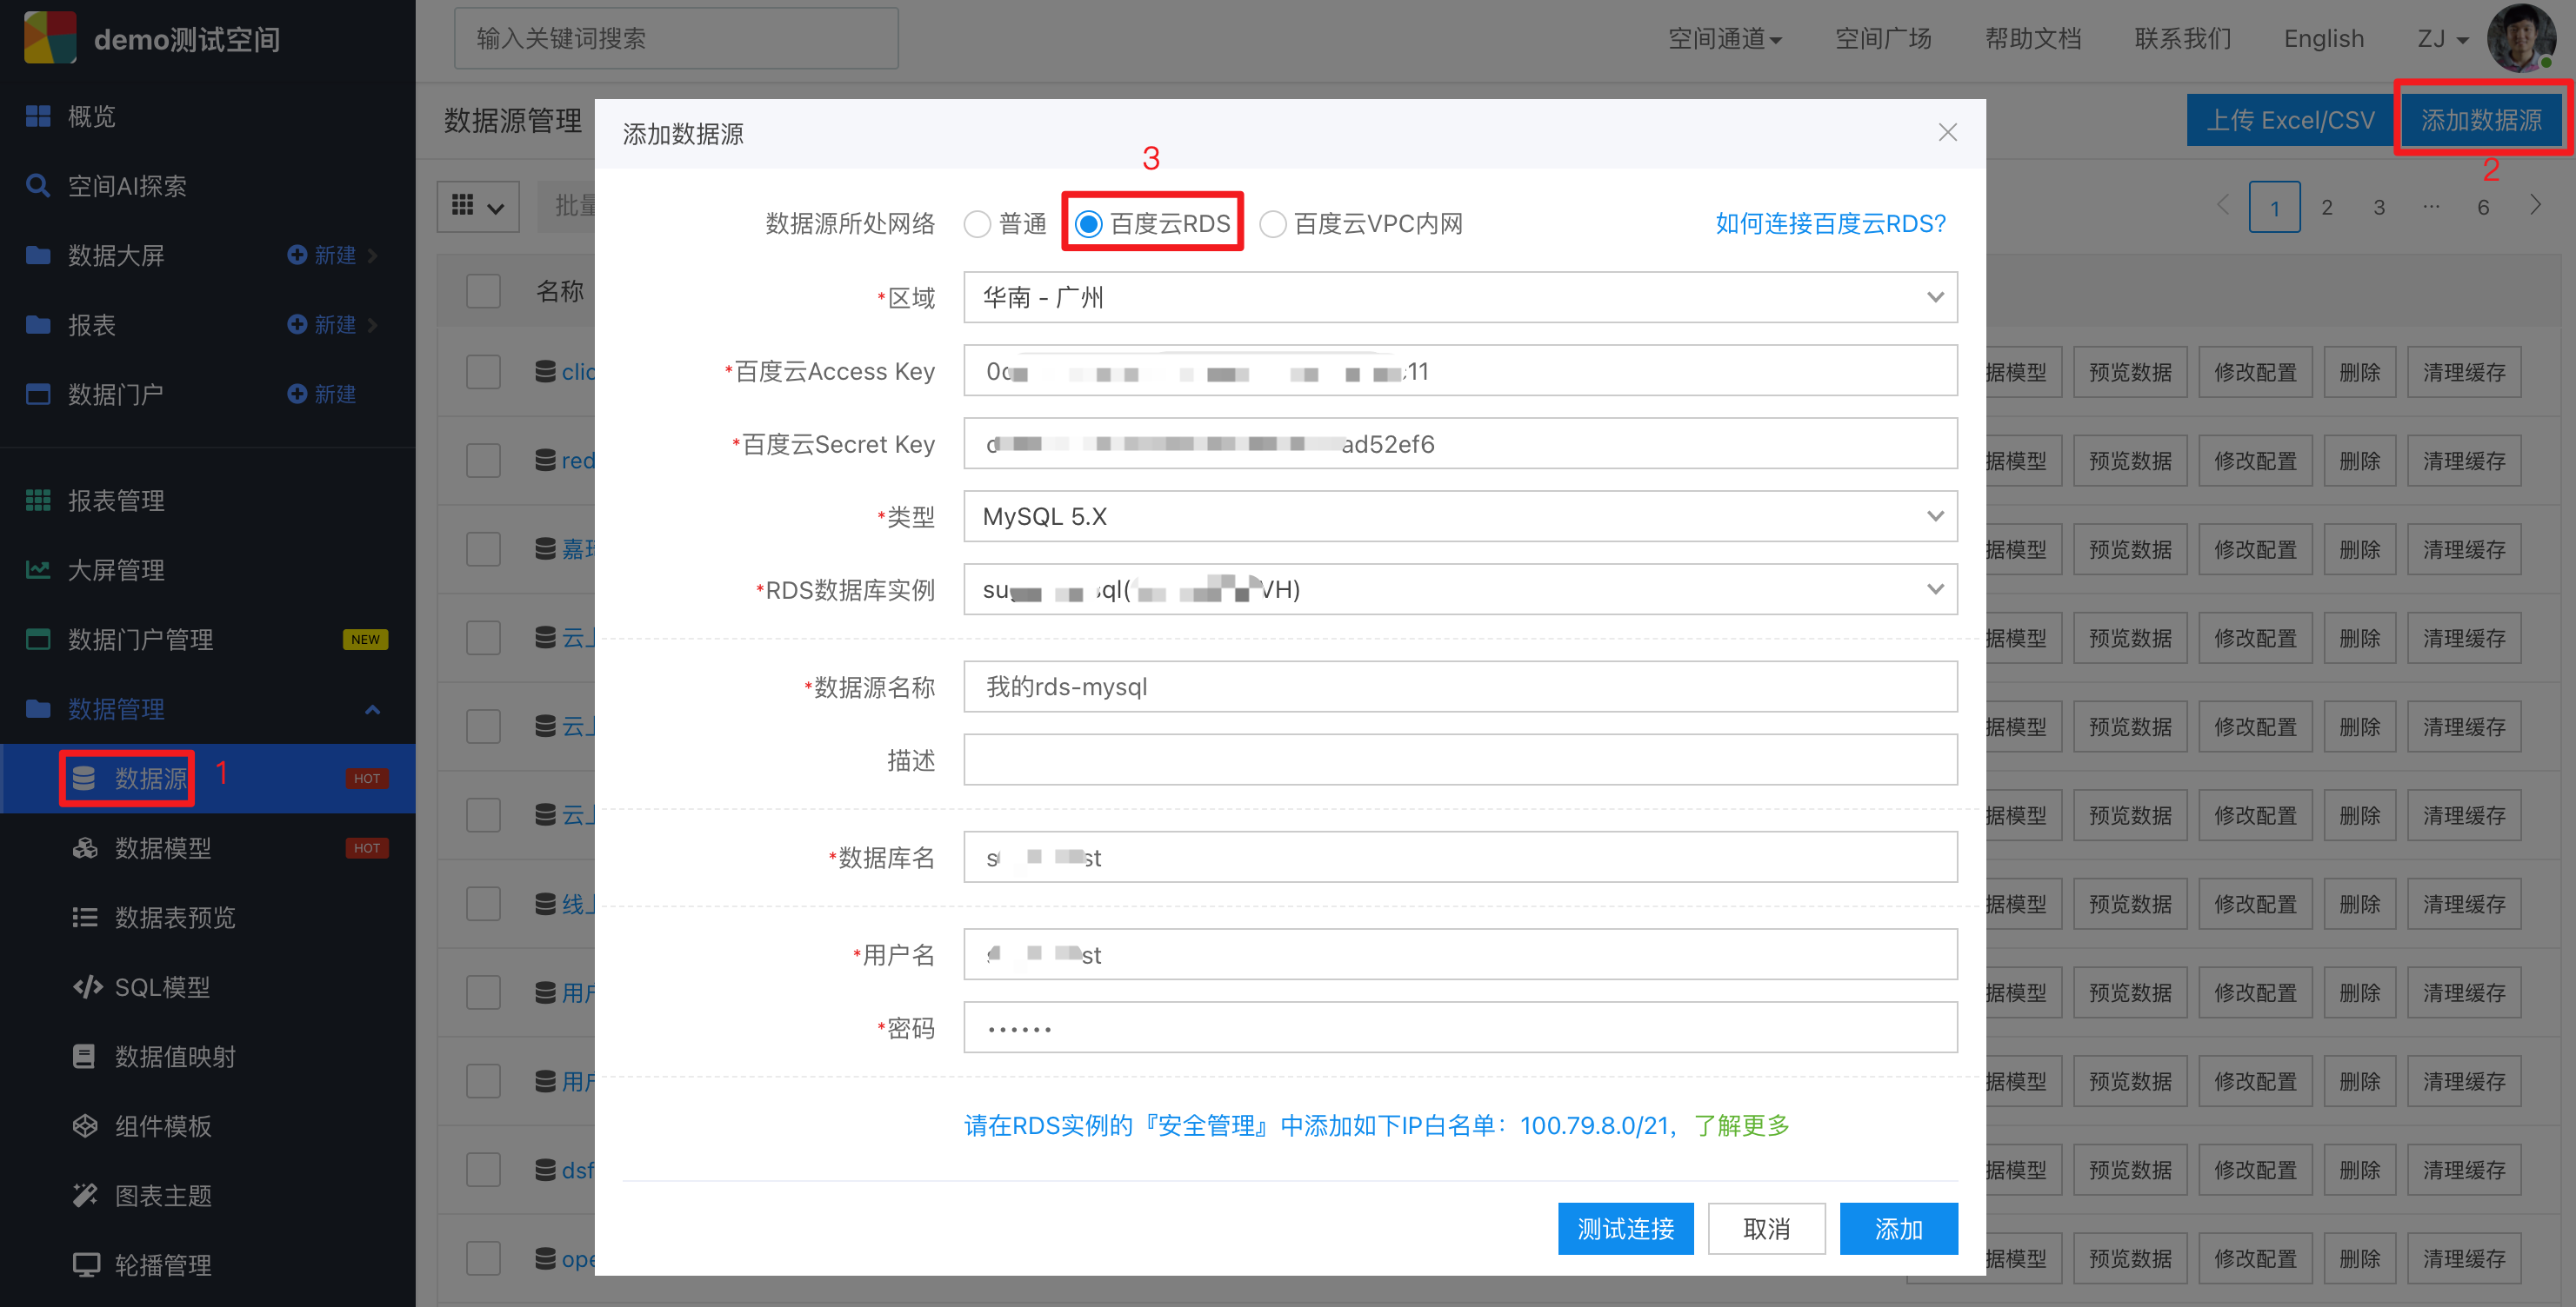Go to page 6 in pagination
Screen dimensions: 2576x1307
click(2483, 207)
